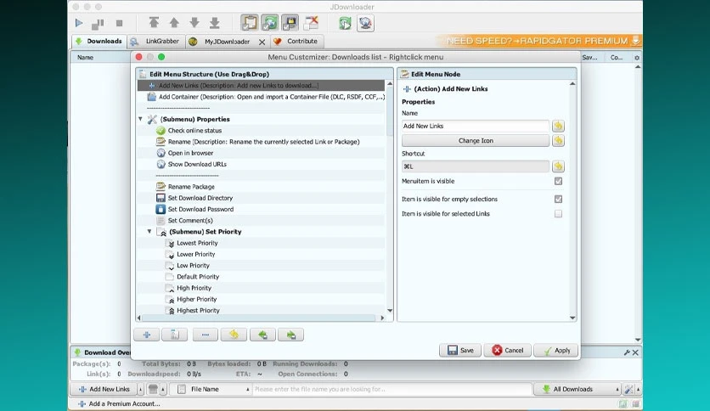Select Add Container tree row
710x411 pixels.
262,97
